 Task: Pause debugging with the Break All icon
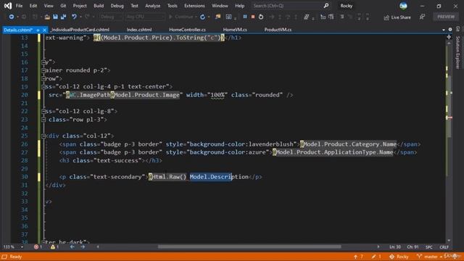point(245,17)
